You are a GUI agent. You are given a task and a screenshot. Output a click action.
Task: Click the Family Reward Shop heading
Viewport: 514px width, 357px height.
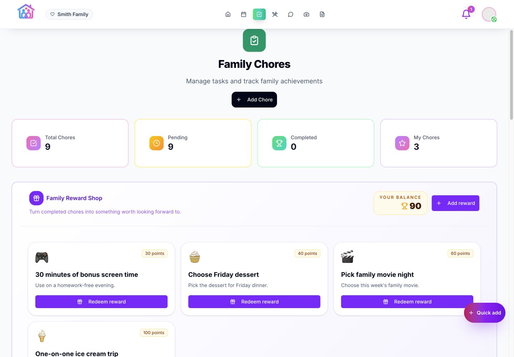[74, 198]
